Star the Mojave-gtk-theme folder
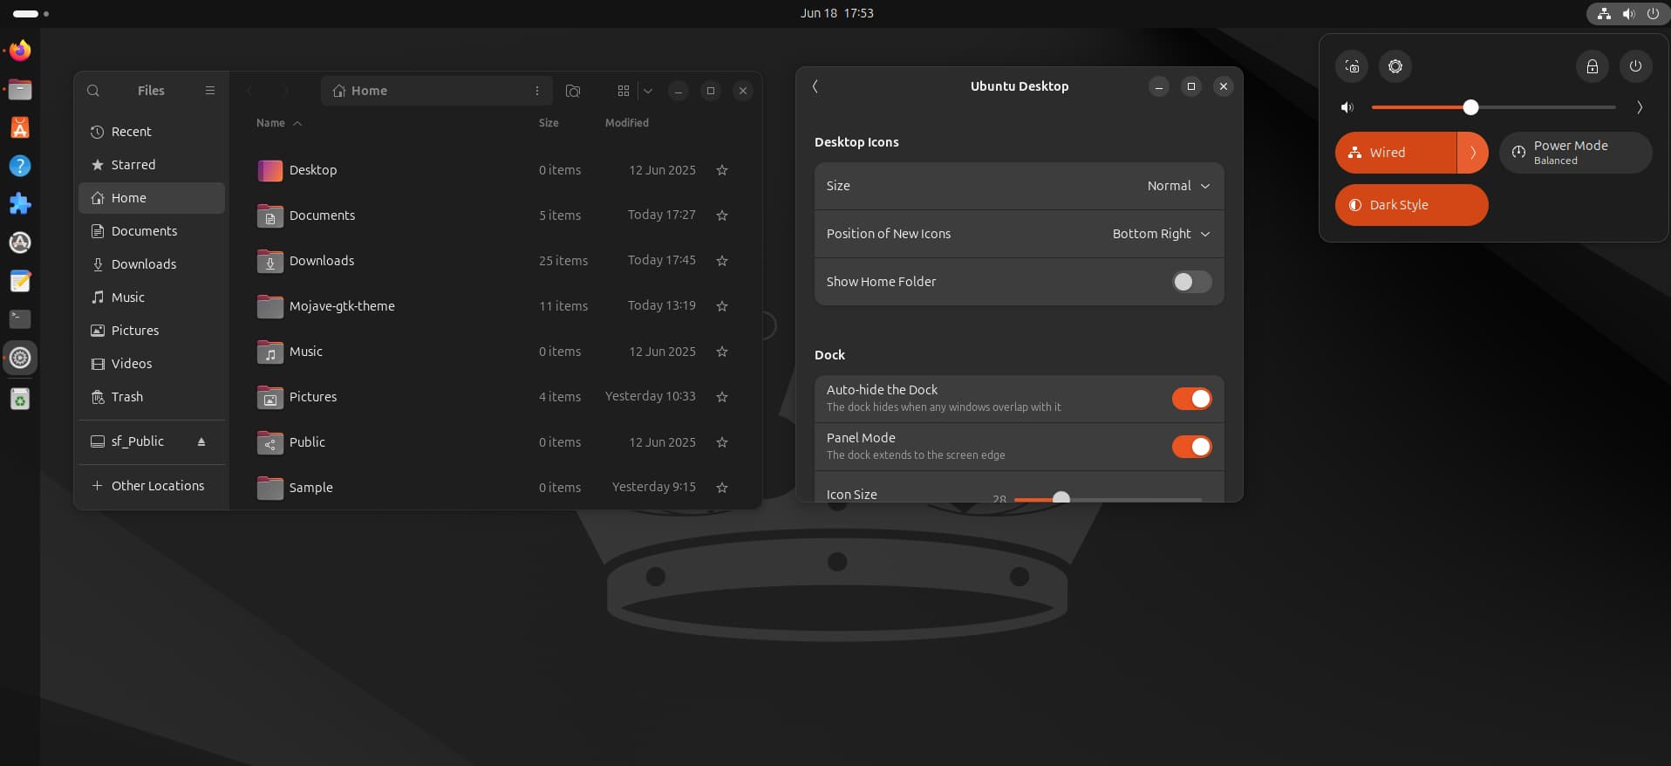 tap(722, 306)
